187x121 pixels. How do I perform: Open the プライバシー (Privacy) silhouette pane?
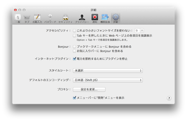(x=82, y=19)
